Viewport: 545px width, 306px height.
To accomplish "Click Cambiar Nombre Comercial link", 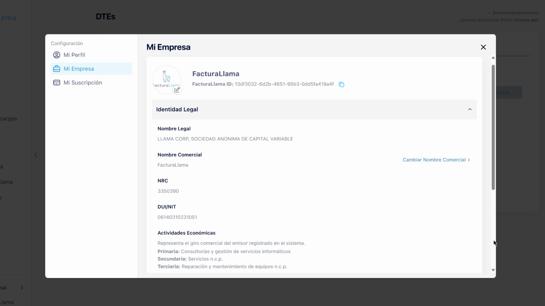I will 436,160.
